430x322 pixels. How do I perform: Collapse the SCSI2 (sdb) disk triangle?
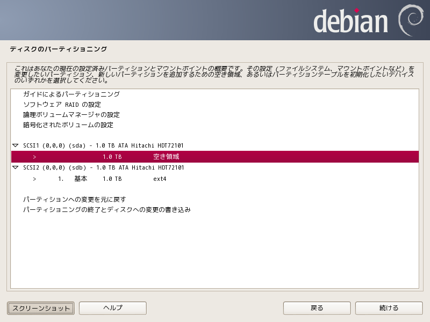point(15,167)
